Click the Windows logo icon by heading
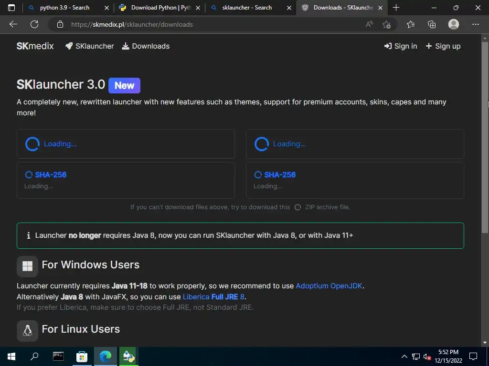 click(27, 266)
